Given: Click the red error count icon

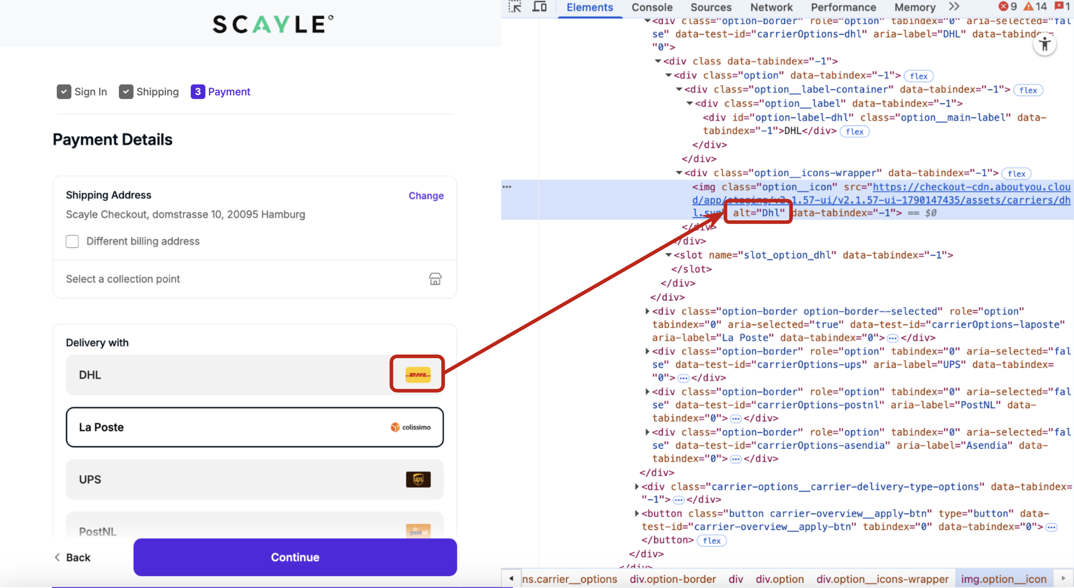Looking at the screenshot, I should pos(1003,6).
